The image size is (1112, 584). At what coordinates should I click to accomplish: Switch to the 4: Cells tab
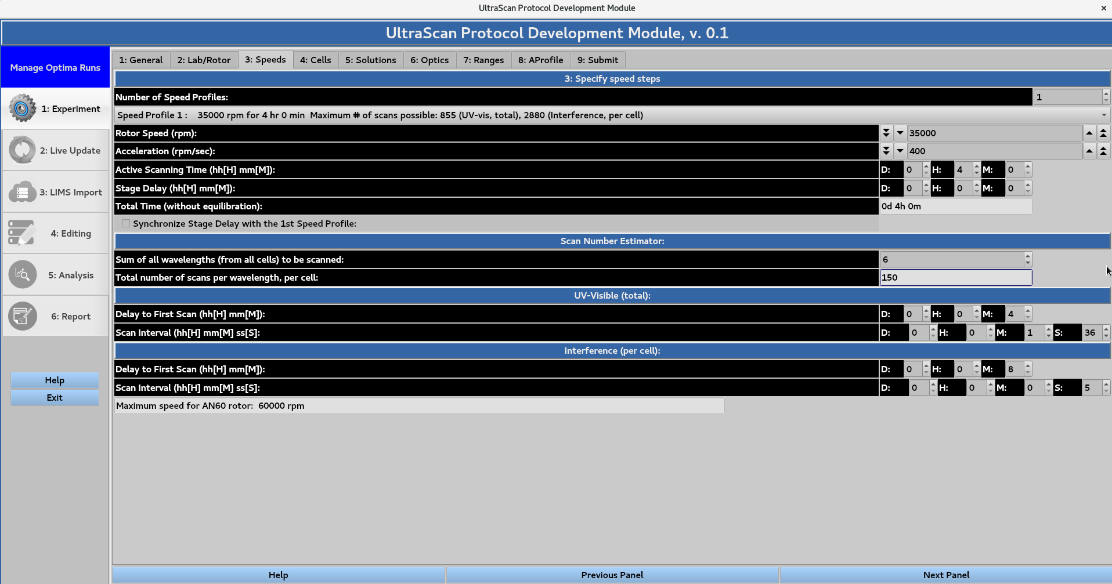(315, 59)
